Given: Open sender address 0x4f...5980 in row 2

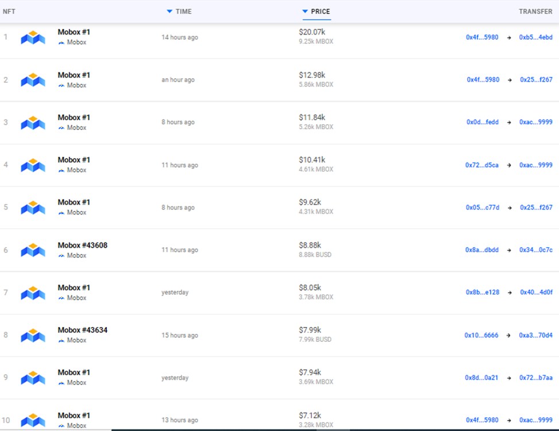Looking at the screenshot, I should click(483, 79).
